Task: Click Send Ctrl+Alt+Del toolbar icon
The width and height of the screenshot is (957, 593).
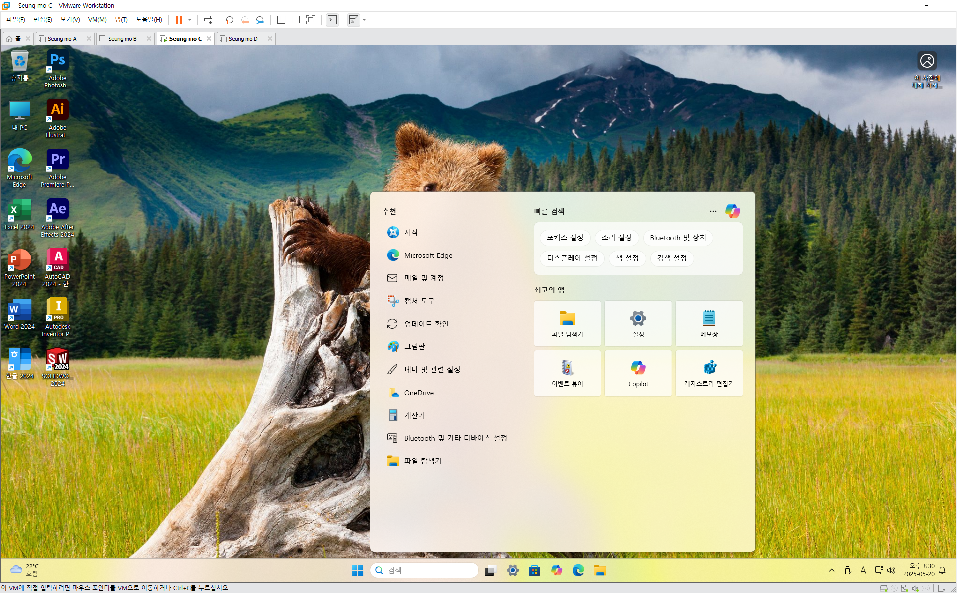Action: click(208, 20)
